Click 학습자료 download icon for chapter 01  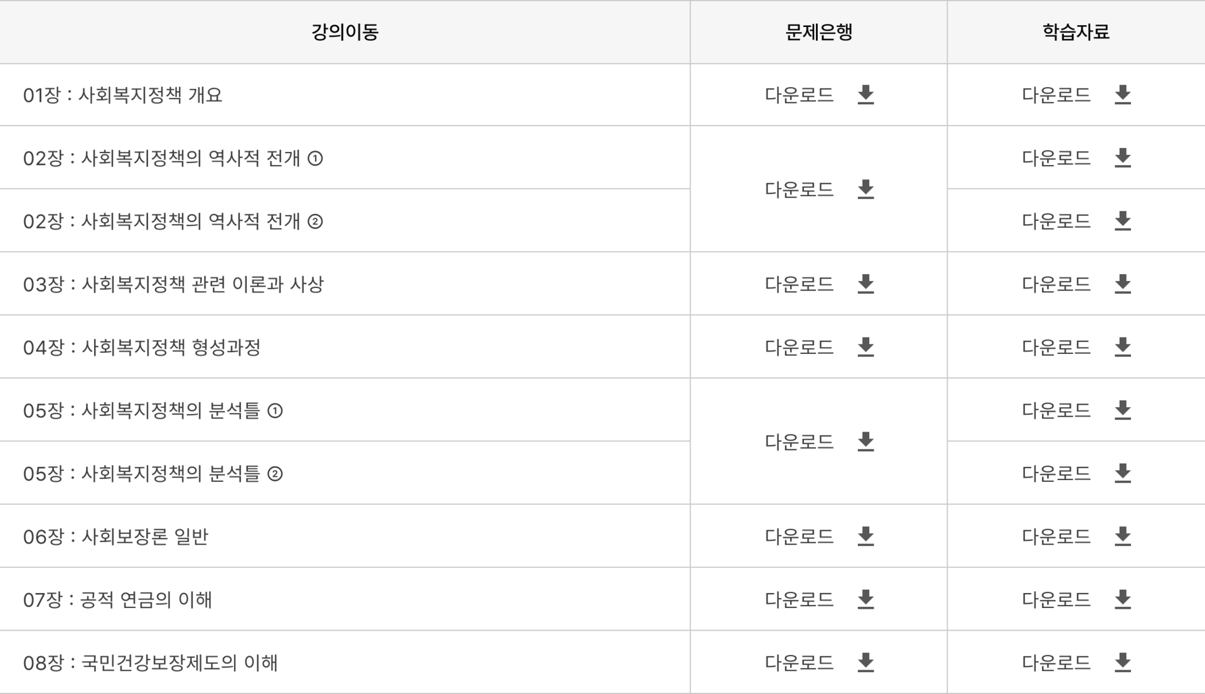pos(1122,95)
